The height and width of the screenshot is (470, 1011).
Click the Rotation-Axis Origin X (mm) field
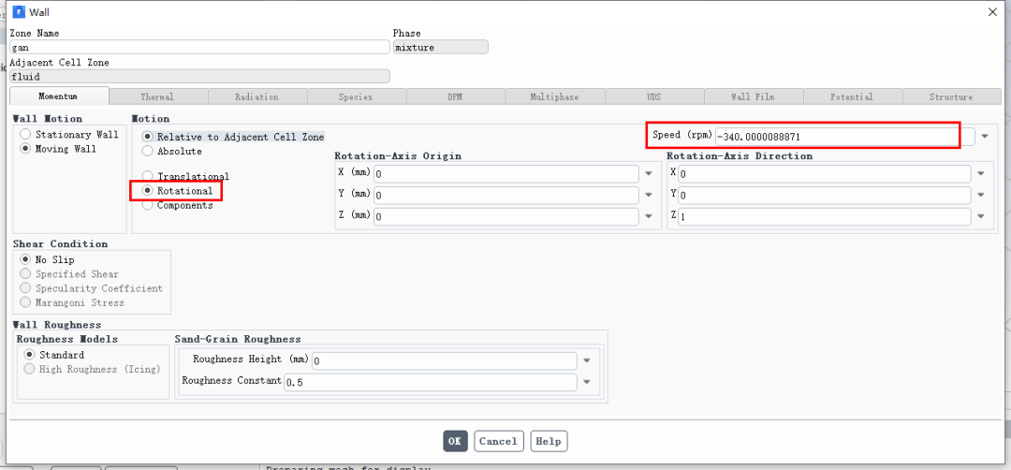pyautogui.click(x=506, y=174)
